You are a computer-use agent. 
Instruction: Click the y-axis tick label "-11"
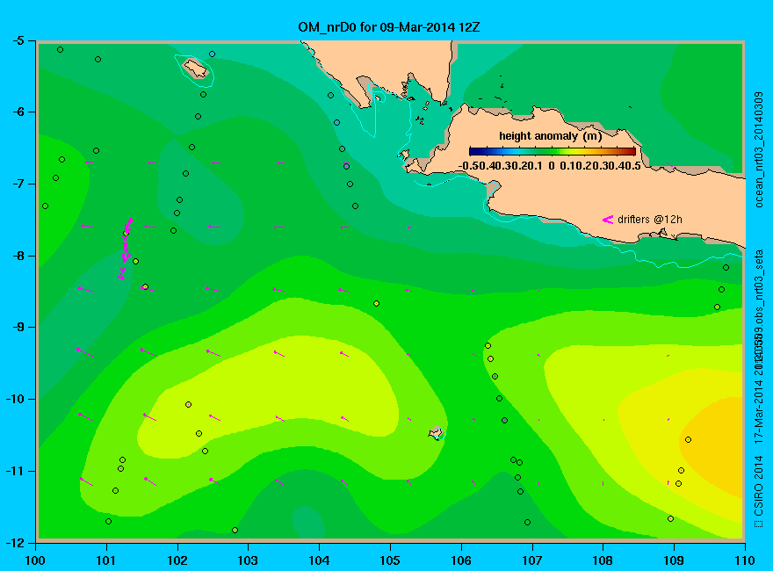[14, 471]
